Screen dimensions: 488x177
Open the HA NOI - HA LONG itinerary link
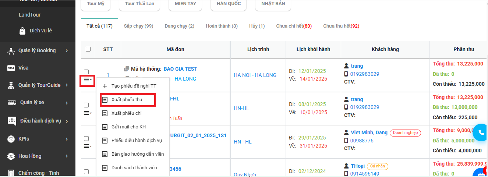click(255, 75)
